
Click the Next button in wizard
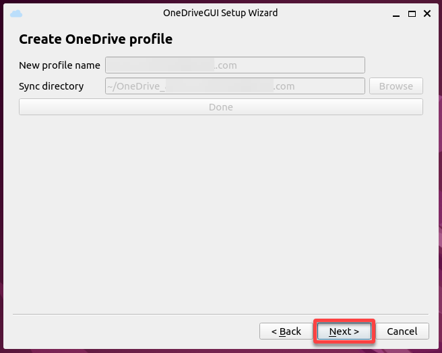pos(344,331)
